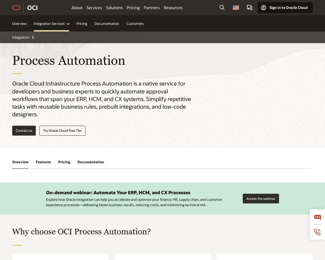This screenshot has width=325, height=260.
Task: Open the search magnifier icon
Action: pos(222,8)
